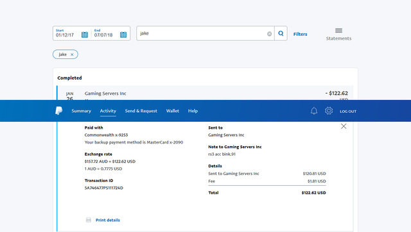Open the Start date calendar picker
Viewport: 411px width, 232px height.
coord(84,35)
